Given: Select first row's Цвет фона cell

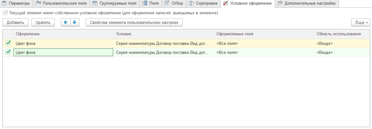Looking at the screenshot, I should [63, 44].
